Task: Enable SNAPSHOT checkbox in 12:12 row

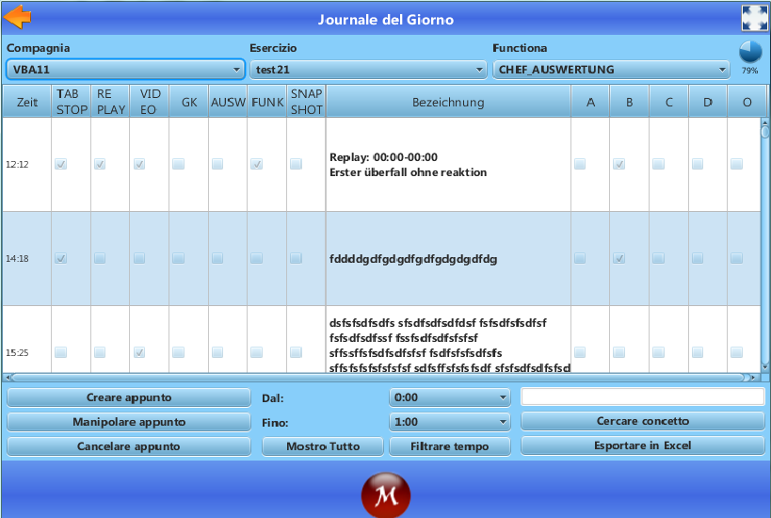Action: [296, 164]
